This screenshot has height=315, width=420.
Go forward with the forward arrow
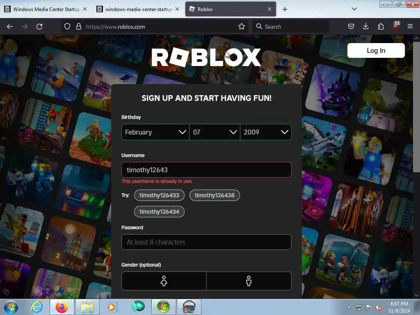coord(24,27)
